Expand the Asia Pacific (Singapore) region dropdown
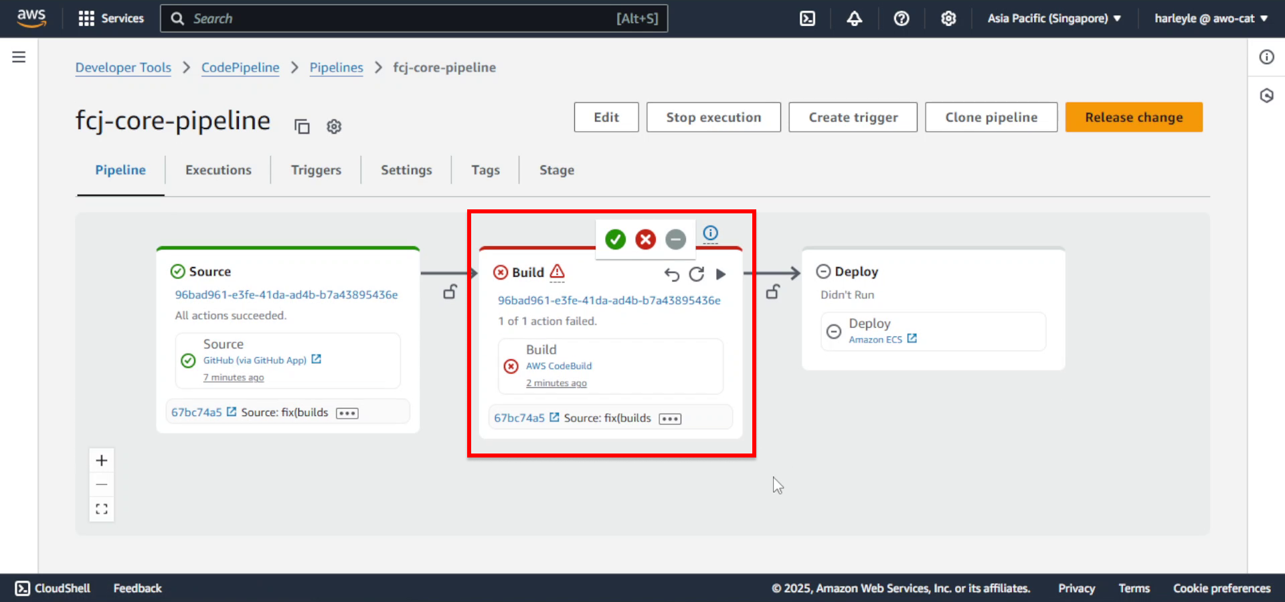This screenshot has width=1285, height=602. tap(1054, 19)
